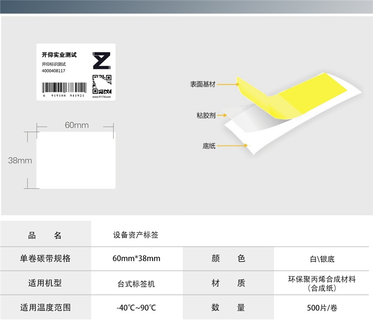Screen dimensions: 373x322
Task: Click the number 4000408117 on the label
Action: [54, 71]
